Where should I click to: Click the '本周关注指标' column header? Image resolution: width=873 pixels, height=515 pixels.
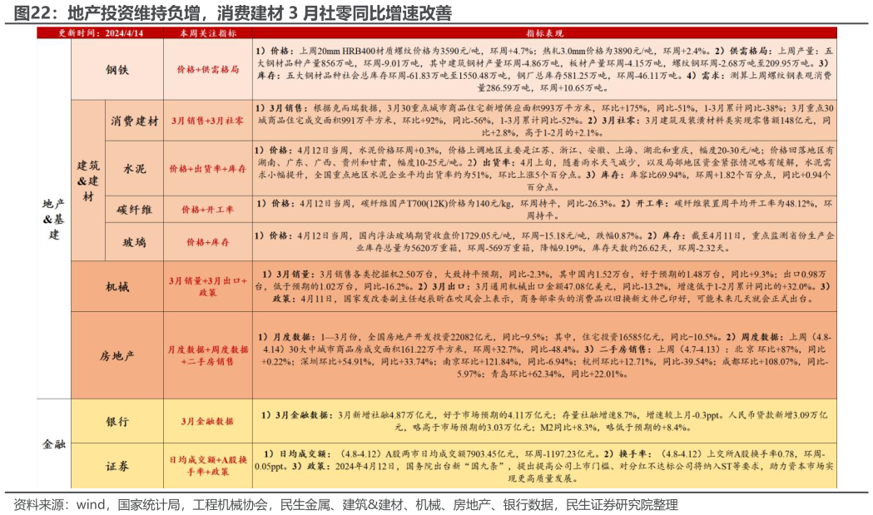pyautogui.click(x=208, y=32)
